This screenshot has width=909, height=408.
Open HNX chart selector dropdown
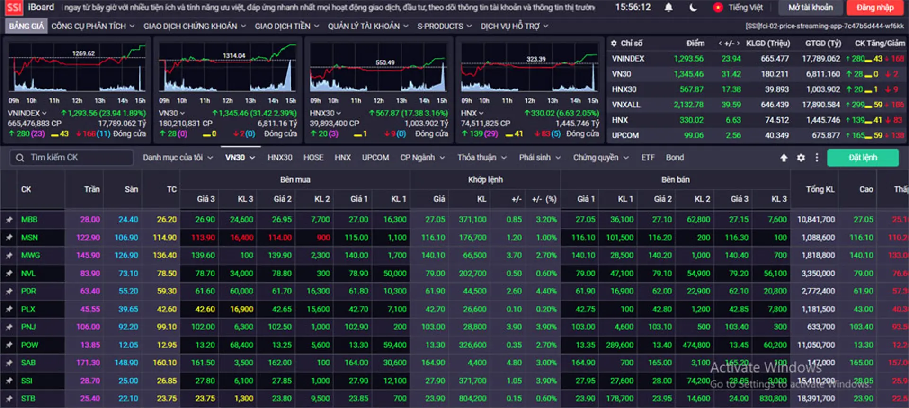coord(472,113)
